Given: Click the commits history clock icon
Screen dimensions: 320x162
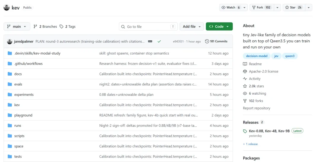Looking at the screenshot, I should (207, 41).
